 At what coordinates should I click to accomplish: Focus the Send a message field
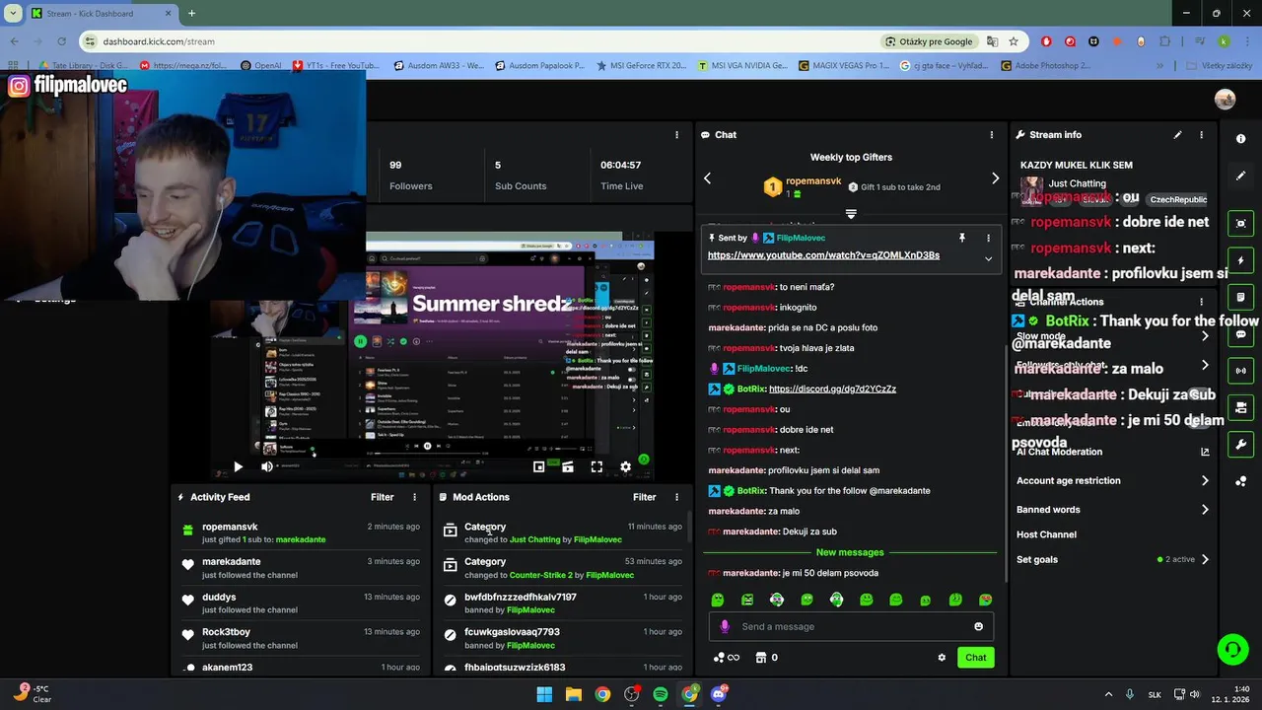851,626
